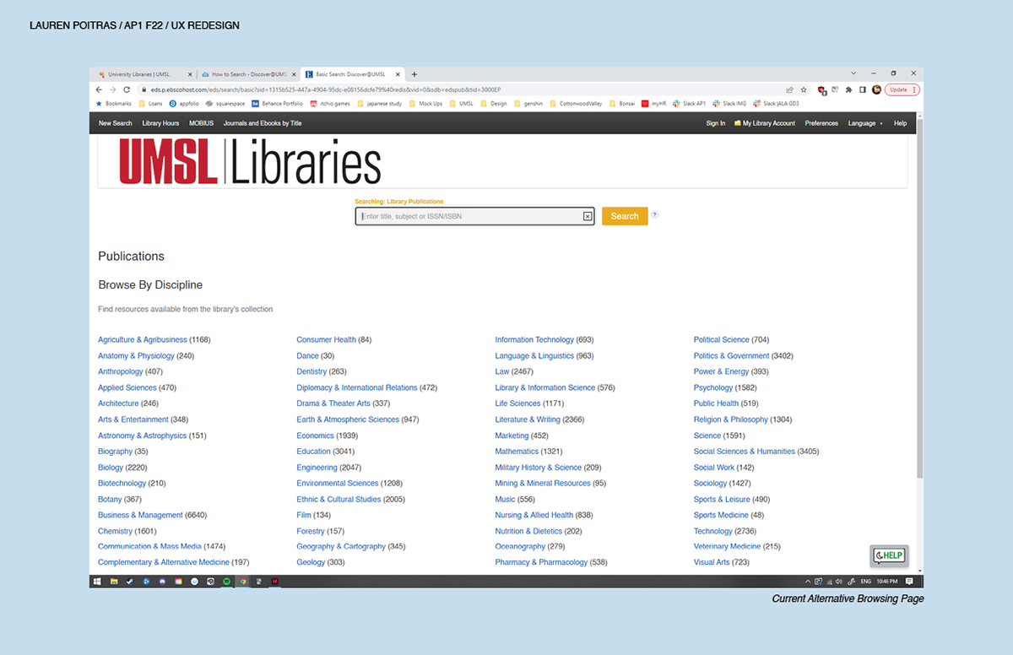This screenshot has height=655, width=1013.
Task: Switch to University Libraries | UMSL tab
Action: click(x=144, y=74)
